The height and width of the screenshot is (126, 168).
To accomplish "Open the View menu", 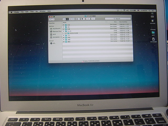I will [x=32, y=12].
